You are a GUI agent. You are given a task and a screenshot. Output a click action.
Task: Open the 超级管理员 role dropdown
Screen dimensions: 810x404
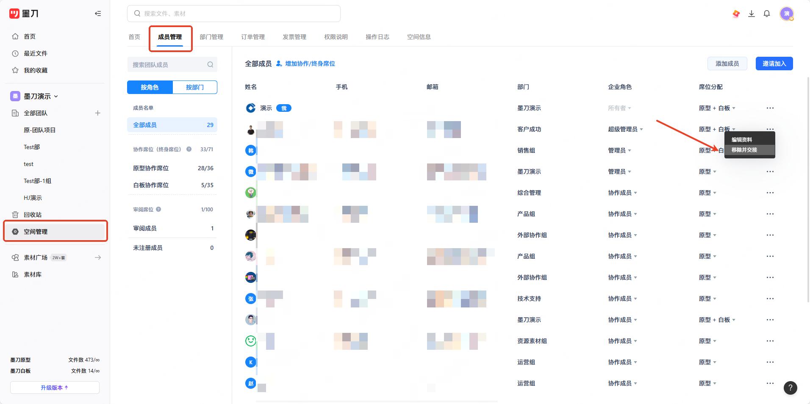(625, 129)
